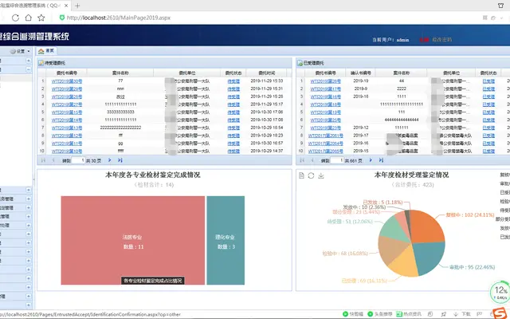Image resolution: width=510 pixels, height=319 pixels.
Task: Go to first page in 待受理委托 table
Action: tap(43, 160)
